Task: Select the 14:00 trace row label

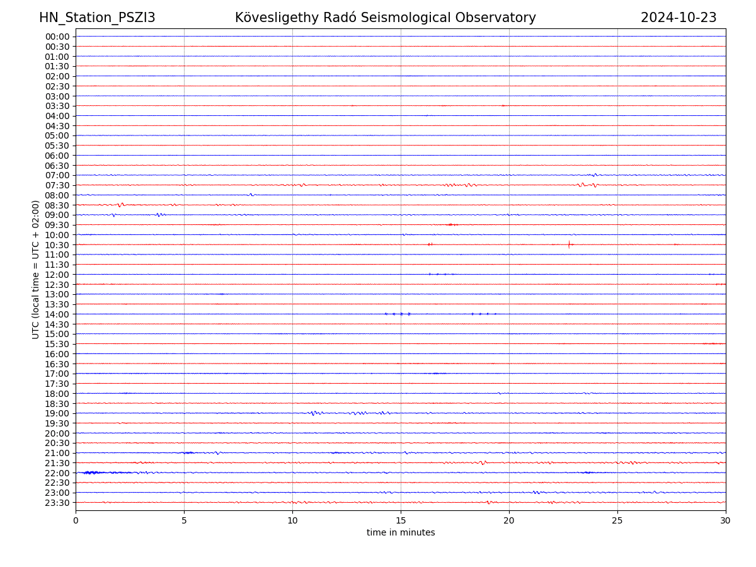Action: point(57,314)
